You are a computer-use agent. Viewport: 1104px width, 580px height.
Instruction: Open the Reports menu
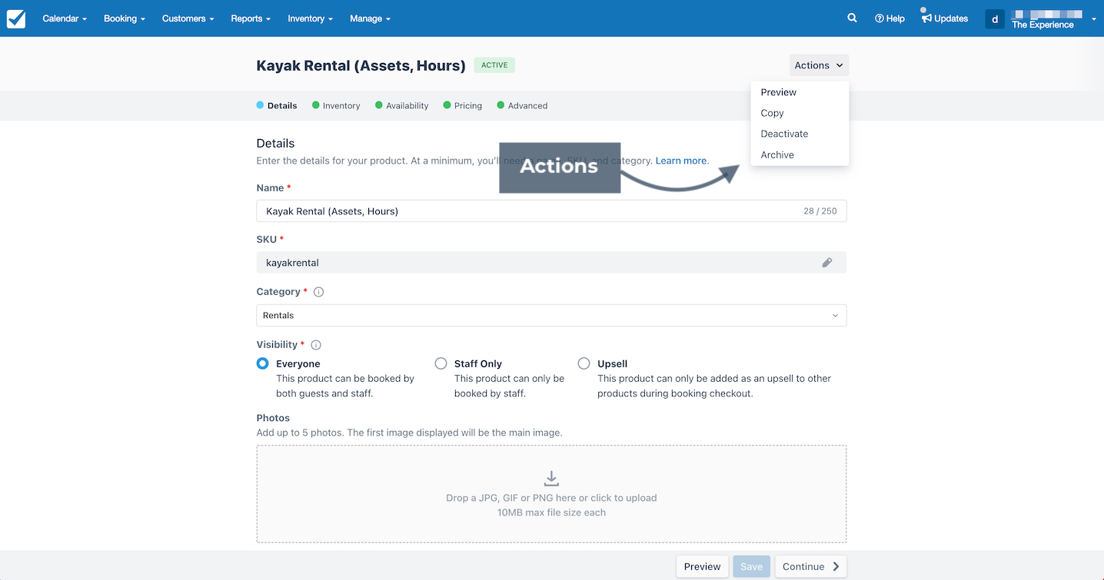tap(251, 18)
